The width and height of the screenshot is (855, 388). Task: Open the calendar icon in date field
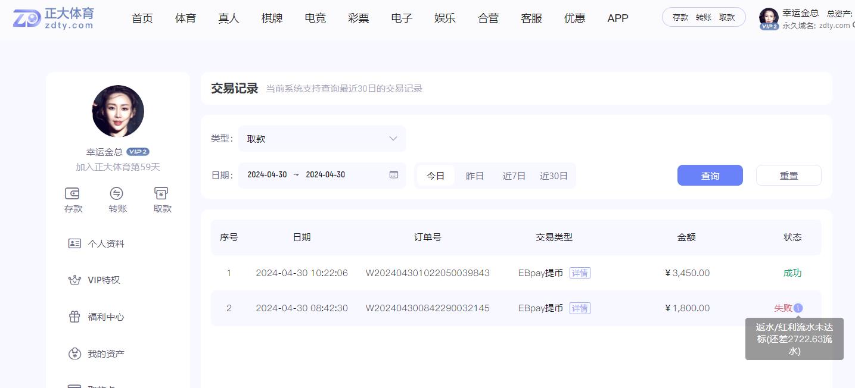(x=393, y=175)
